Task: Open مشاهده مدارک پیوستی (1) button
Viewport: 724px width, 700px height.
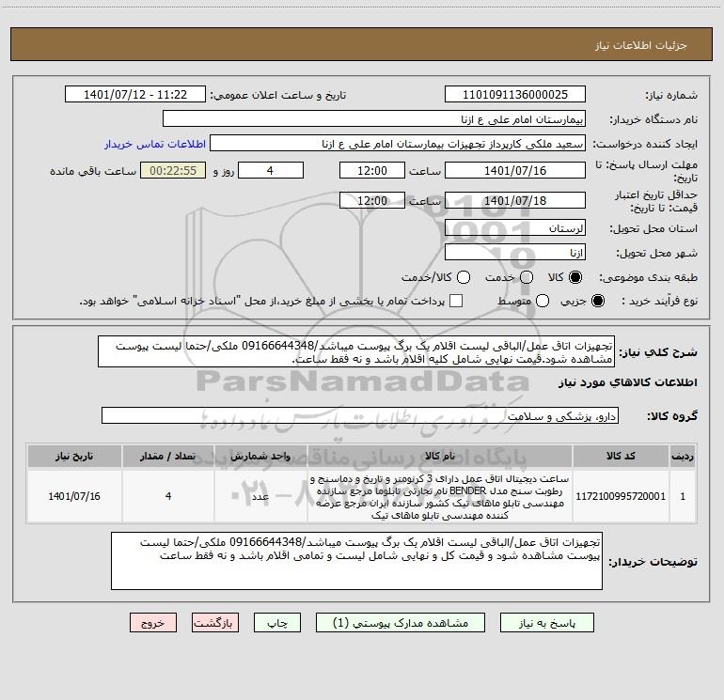Action: click(401, 623)
